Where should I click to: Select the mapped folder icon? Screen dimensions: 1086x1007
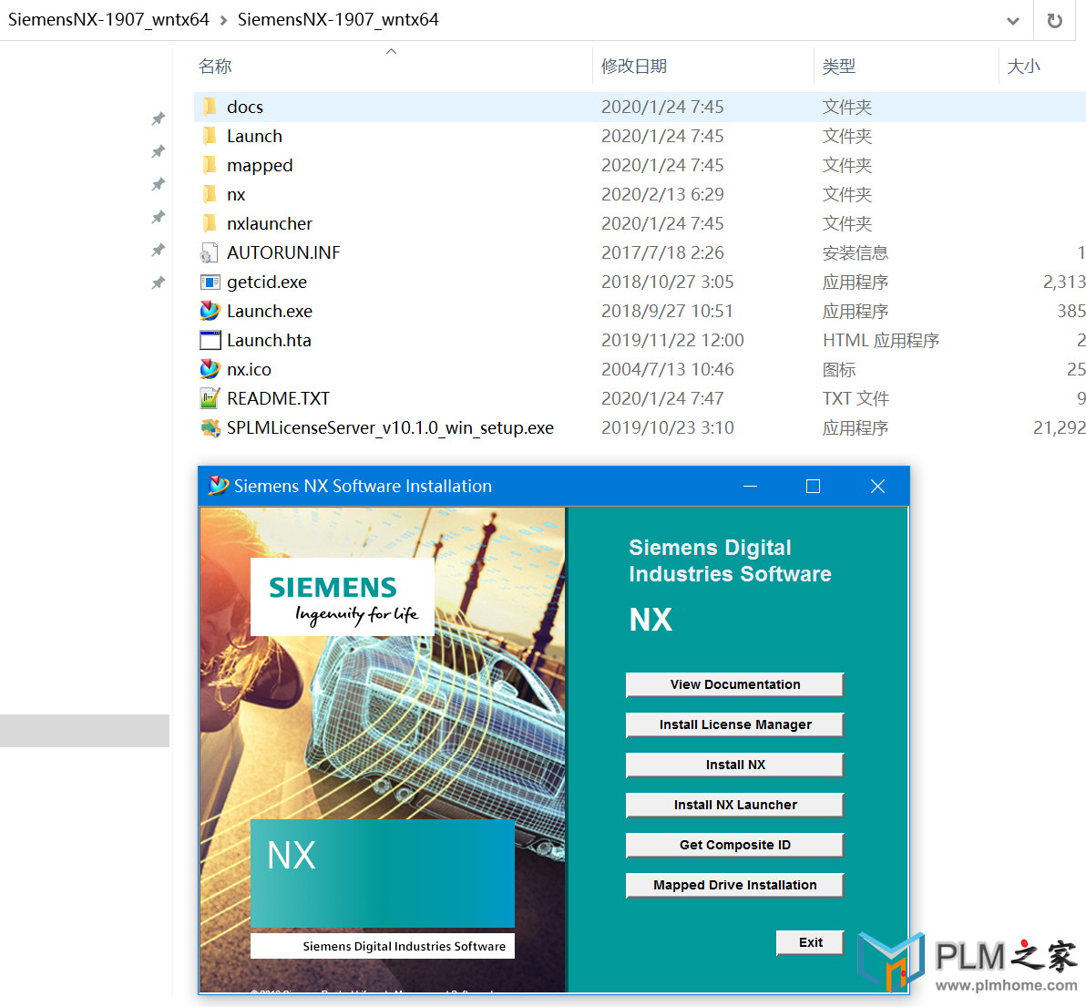tap(210, 165)
